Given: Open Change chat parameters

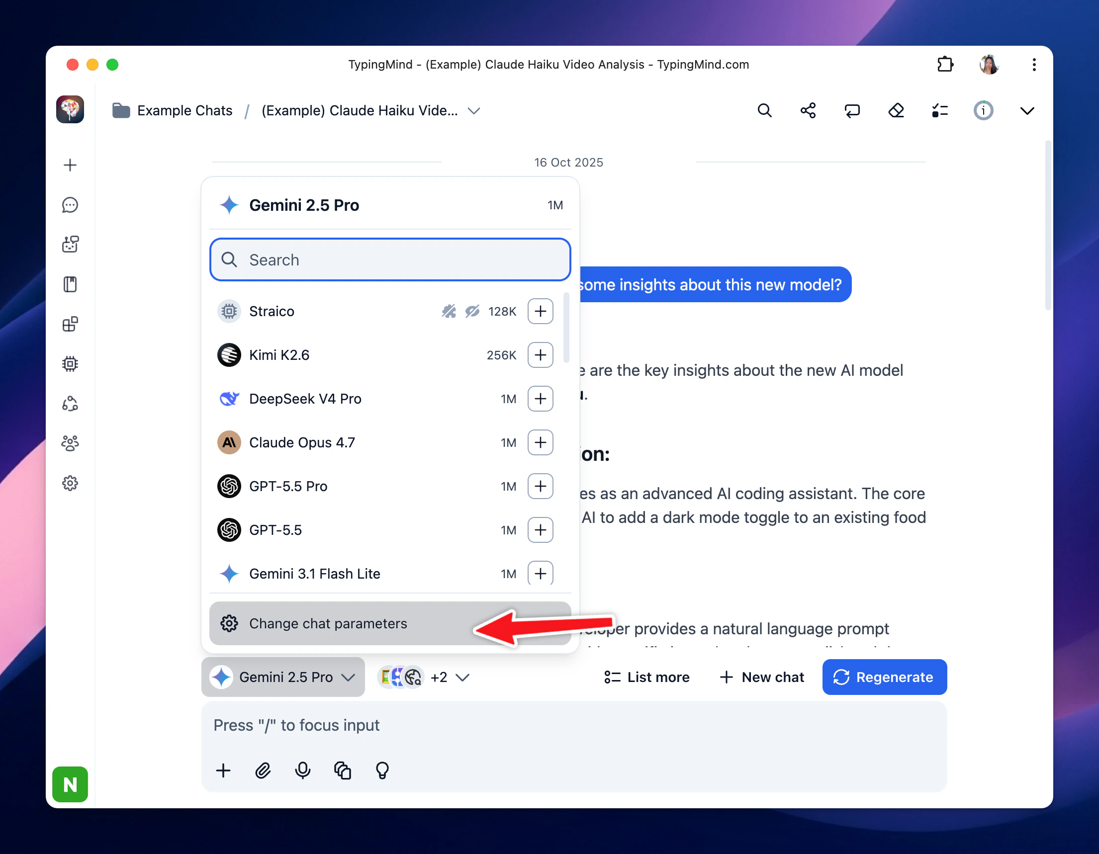Looking at the screenshot, I should [x=390, y=623].
